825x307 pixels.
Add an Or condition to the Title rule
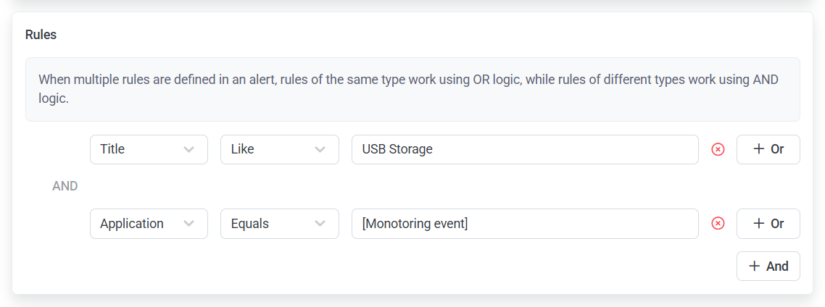768,149
